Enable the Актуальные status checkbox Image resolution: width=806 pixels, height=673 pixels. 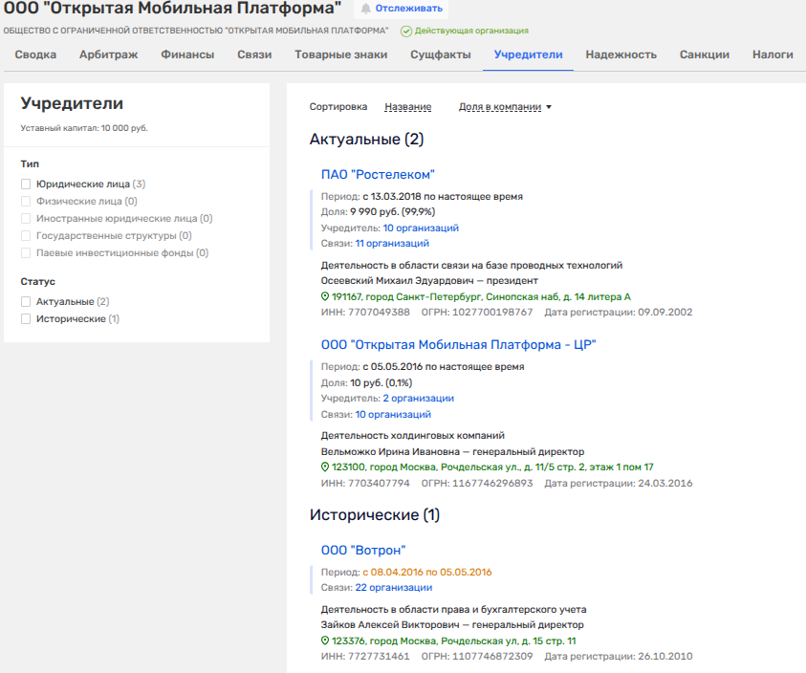(27, 302)
